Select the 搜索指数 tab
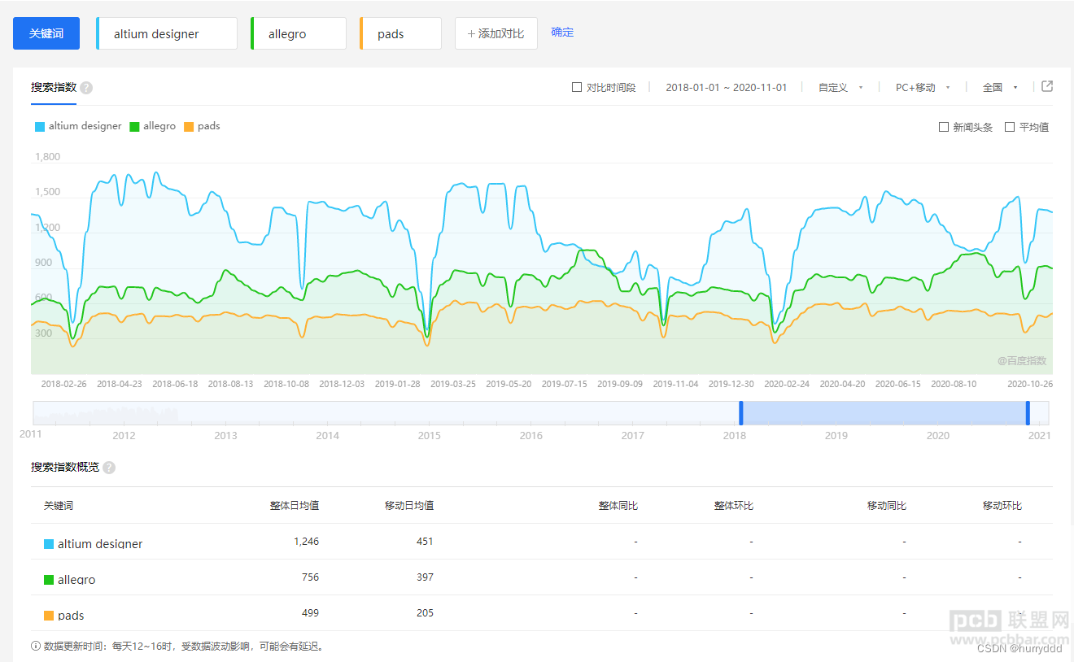This screenshot has height=662, width=1074. (x=54, y=87)
